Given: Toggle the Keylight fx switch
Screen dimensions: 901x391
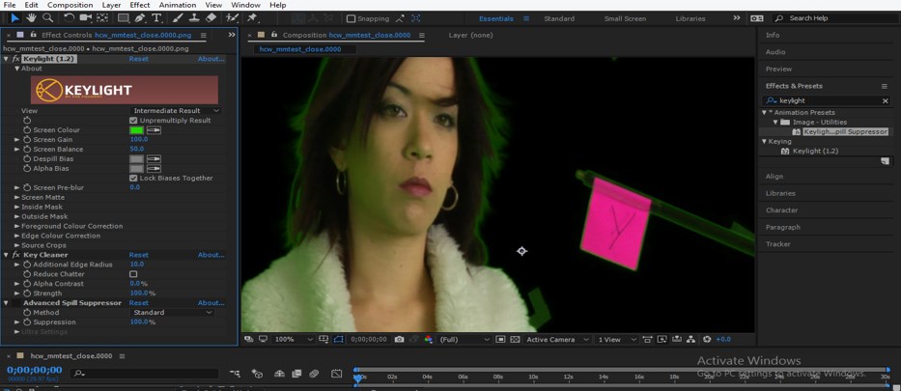Looking at the screenshot, I should 16,59.
